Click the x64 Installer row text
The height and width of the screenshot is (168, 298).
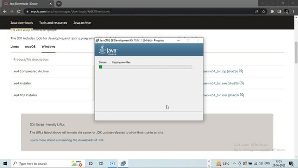pos(22,83)
